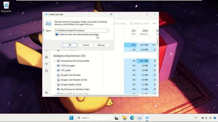
Task: Confirm the new task with OK
Action: 69,45
